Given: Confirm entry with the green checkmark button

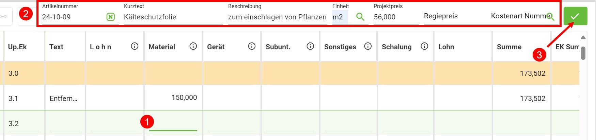Looking at the screenshot, I should pos(575,16).
